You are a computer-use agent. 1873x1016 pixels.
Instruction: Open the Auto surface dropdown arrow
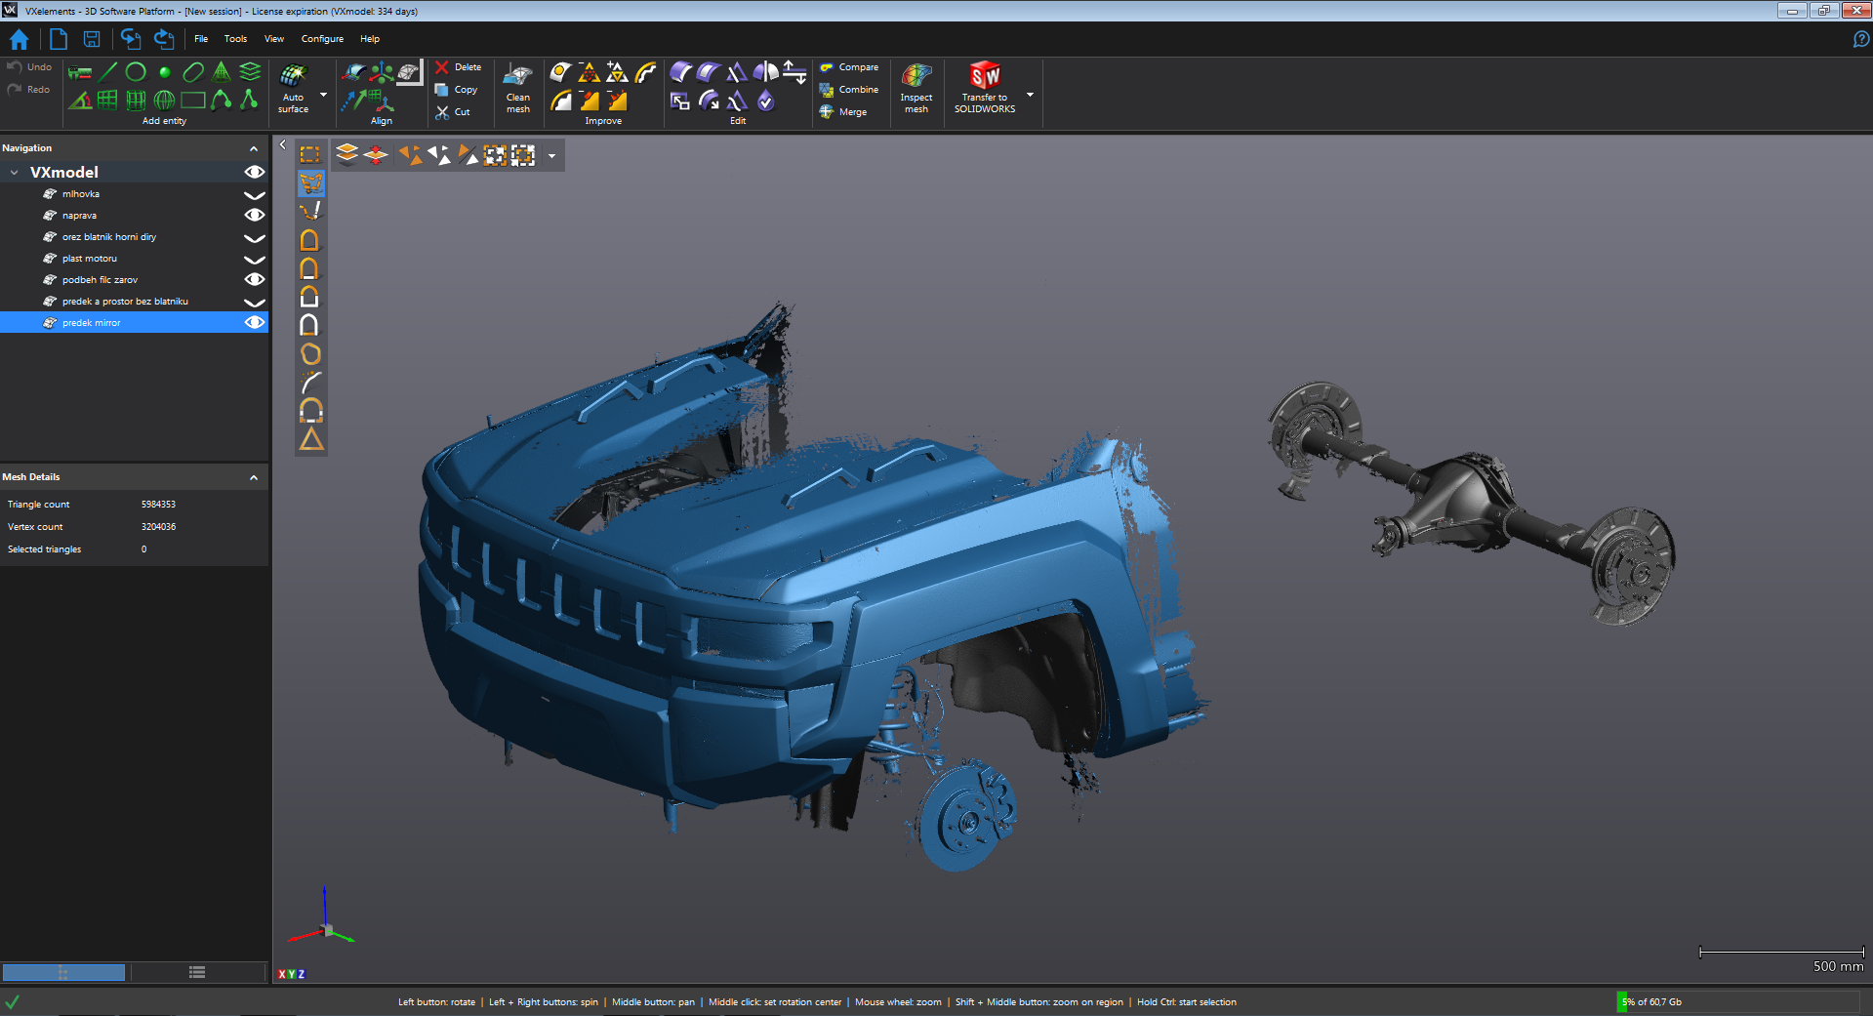323,95
